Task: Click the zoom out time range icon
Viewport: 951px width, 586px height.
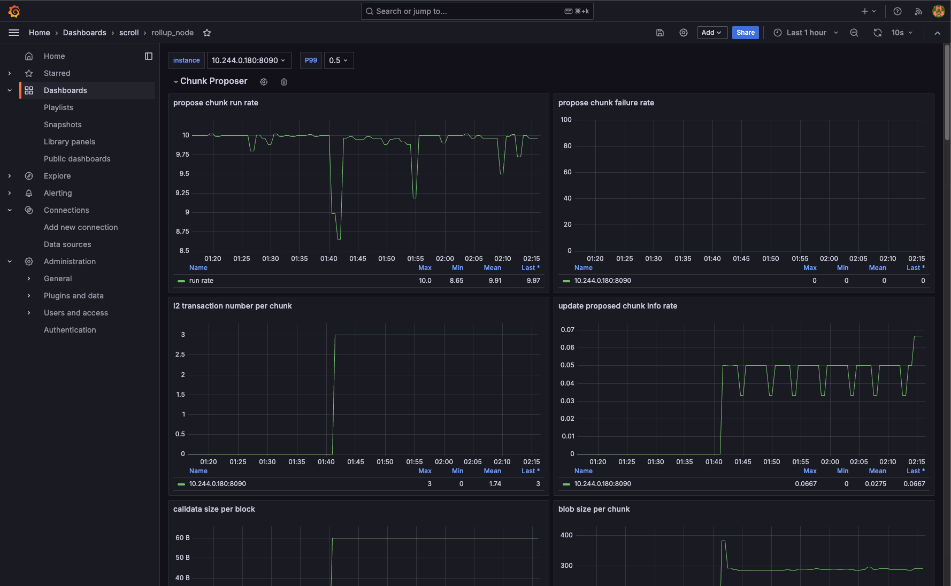Action: [854, 33]
